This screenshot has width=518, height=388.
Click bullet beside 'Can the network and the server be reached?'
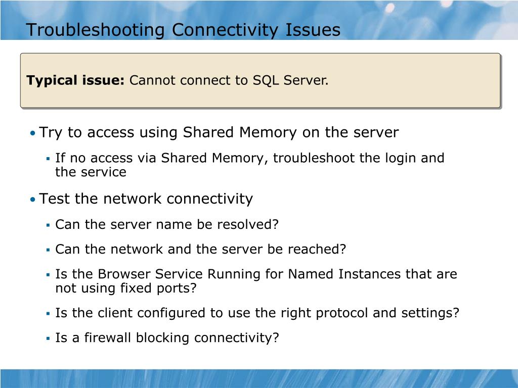click(48, 250)
